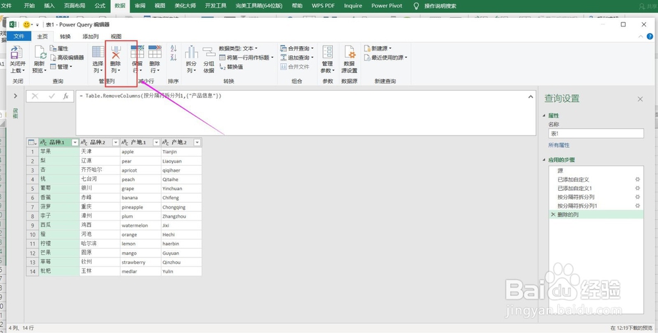
Task: Open 新建源 new source dropdown
Action: (x=378, y=48)
